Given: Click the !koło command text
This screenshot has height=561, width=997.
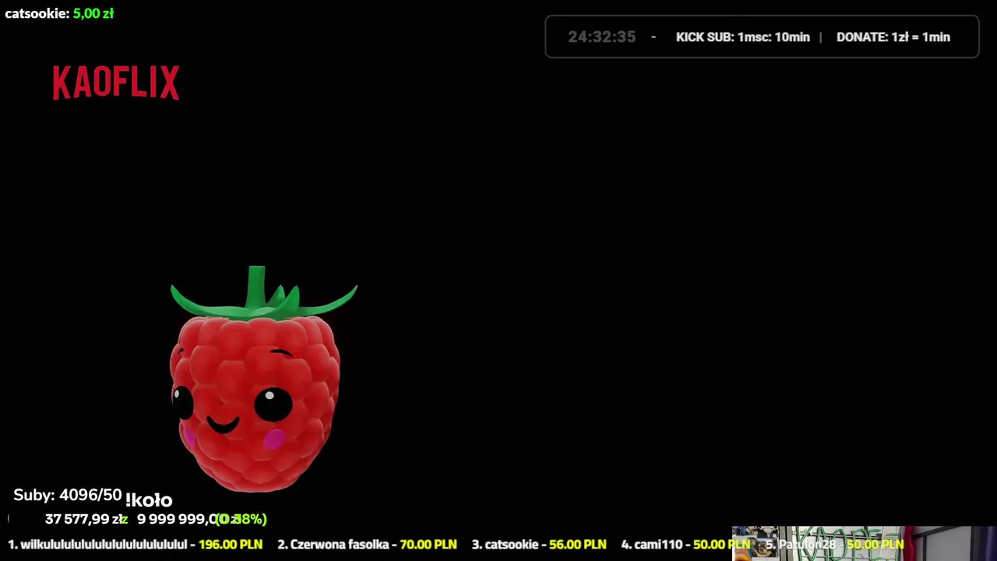Looking at the screenshot, I should point(149,500).
